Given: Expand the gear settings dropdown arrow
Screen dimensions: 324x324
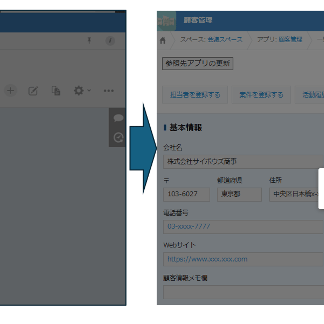Looking at the screenshot, I should click(x=89, y=90).
